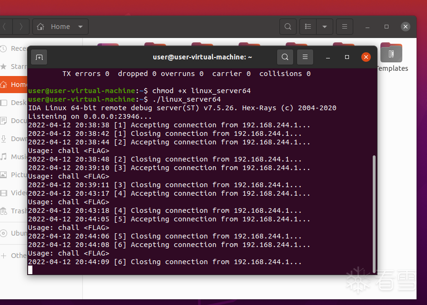
Task: Open Documents from Files sidebar
Action: pos(14,121)
